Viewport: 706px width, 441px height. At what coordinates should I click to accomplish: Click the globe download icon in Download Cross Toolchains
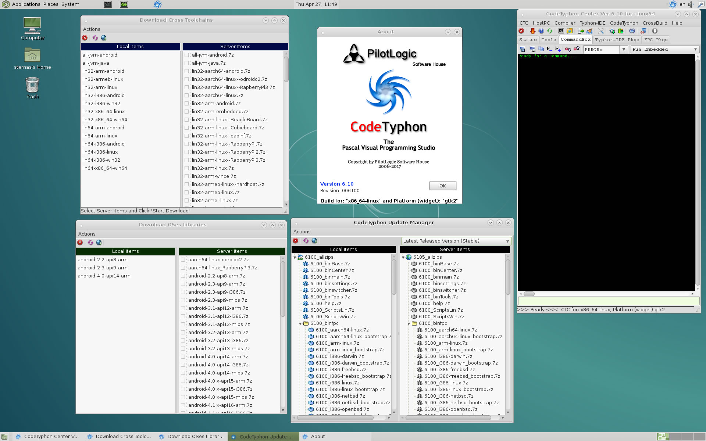[x=104, y=38]
